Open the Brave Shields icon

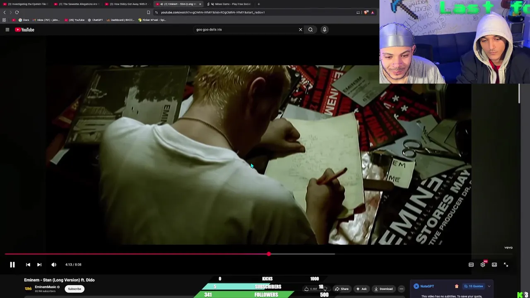(366, 12)
